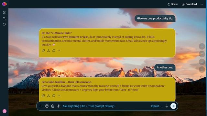The height and width of the screenshot is (116, 207).
Task: Open more options for the 2-Minute Rule response
Action: [x=59, y=51]
